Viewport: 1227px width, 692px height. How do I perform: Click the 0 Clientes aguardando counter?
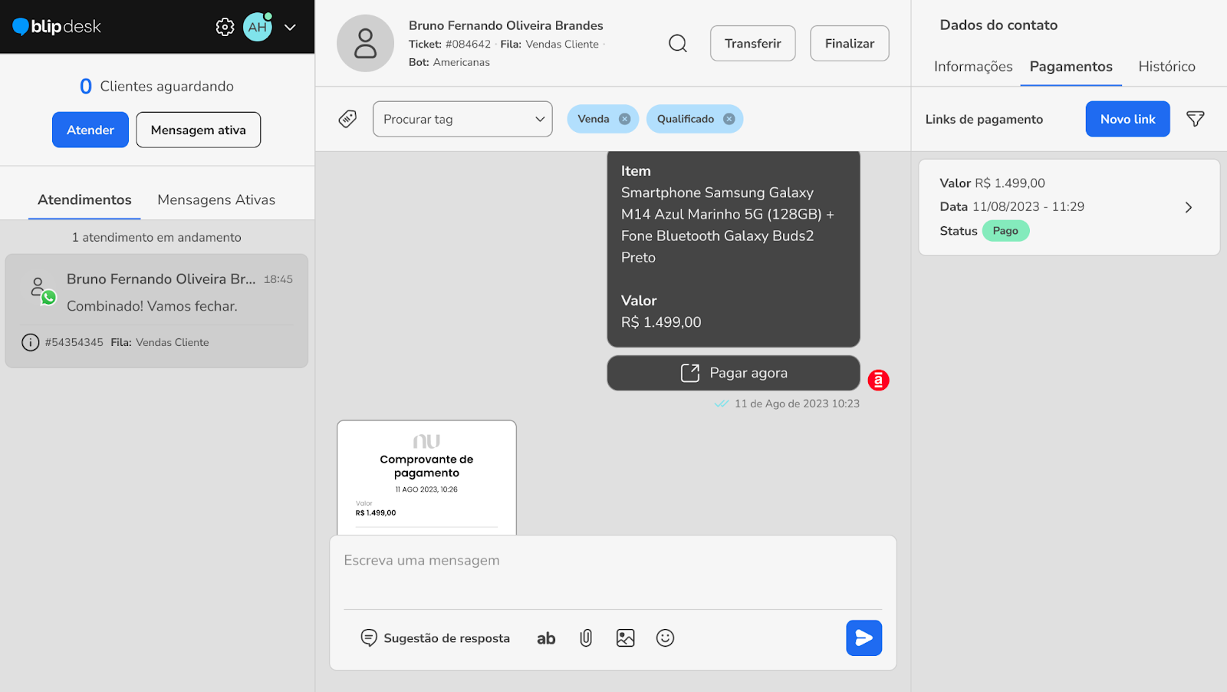pyautogui.click(x=156, y=87)
